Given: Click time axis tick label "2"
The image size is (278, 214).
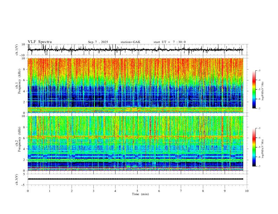Looking at the screenshot, I should tap(72, 191).
